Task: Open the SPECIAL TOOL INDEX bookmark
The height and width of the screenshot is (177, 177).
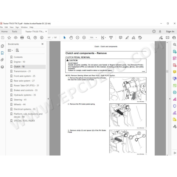Action: 24,121
